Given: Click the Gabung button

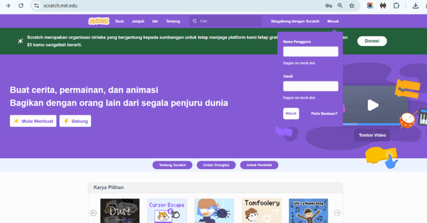Looking at the screenshot, I should [75, 121].
